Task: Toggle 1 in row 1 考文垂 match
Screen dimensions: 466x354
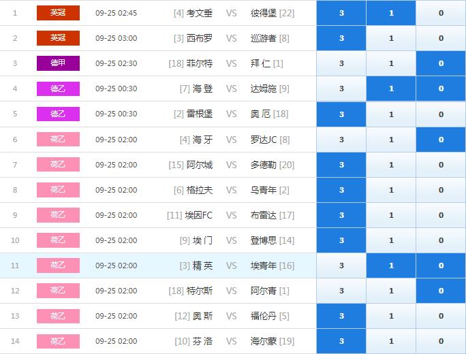Action: [391, 13]
